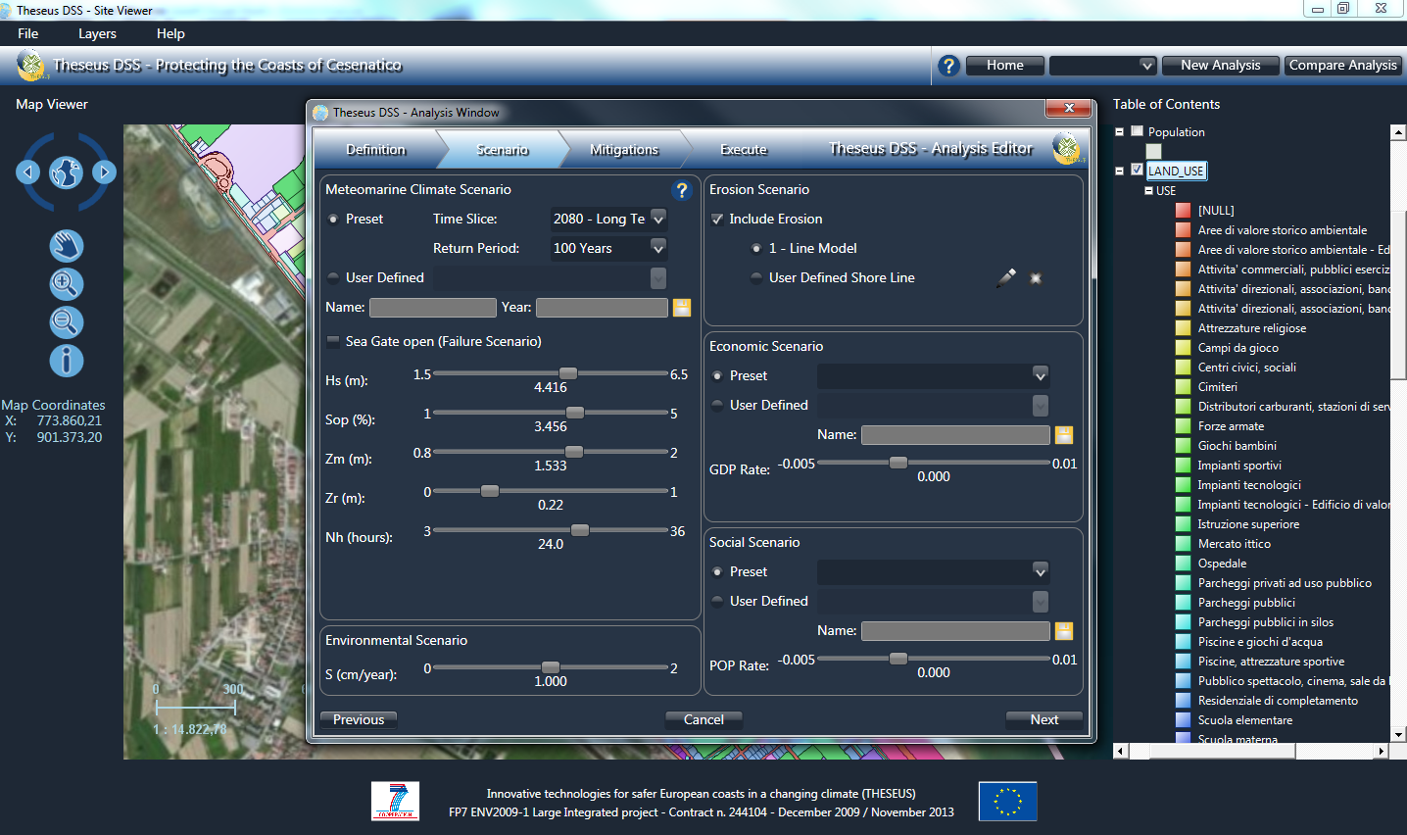Click the globe full extent icon
Screen dimensions: 1407x835
(x=66, y=172)
